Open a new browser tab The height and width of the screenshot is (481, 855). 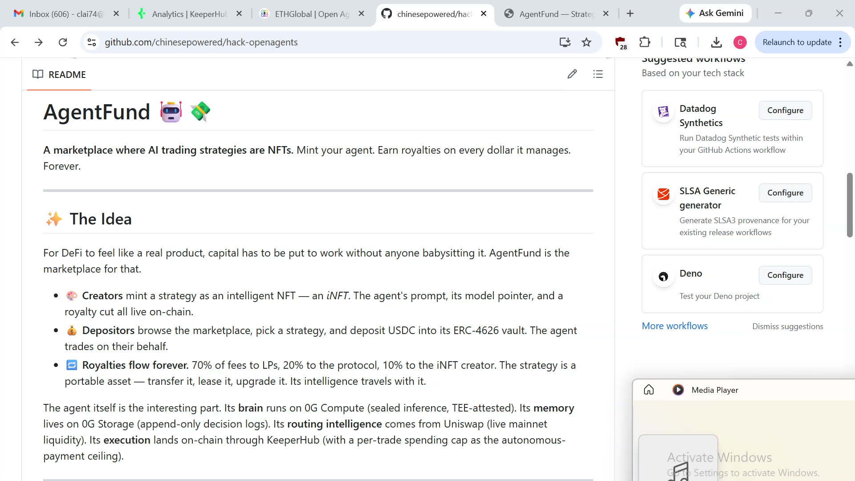click(x=630, y=14)
